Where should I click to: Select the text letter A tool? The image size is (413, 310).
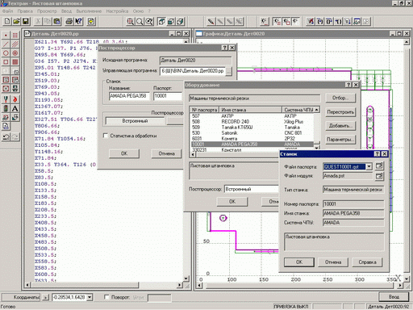(15, 108)
